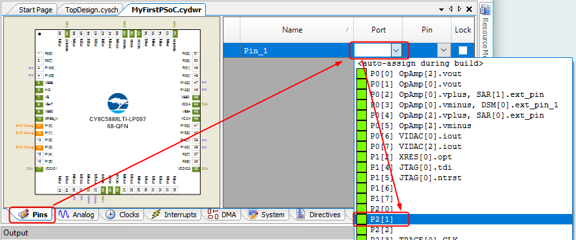This screenshot has width=576, height=240.
Task: Sort the pin table by Name header
Action: click(x=293, y=30)
